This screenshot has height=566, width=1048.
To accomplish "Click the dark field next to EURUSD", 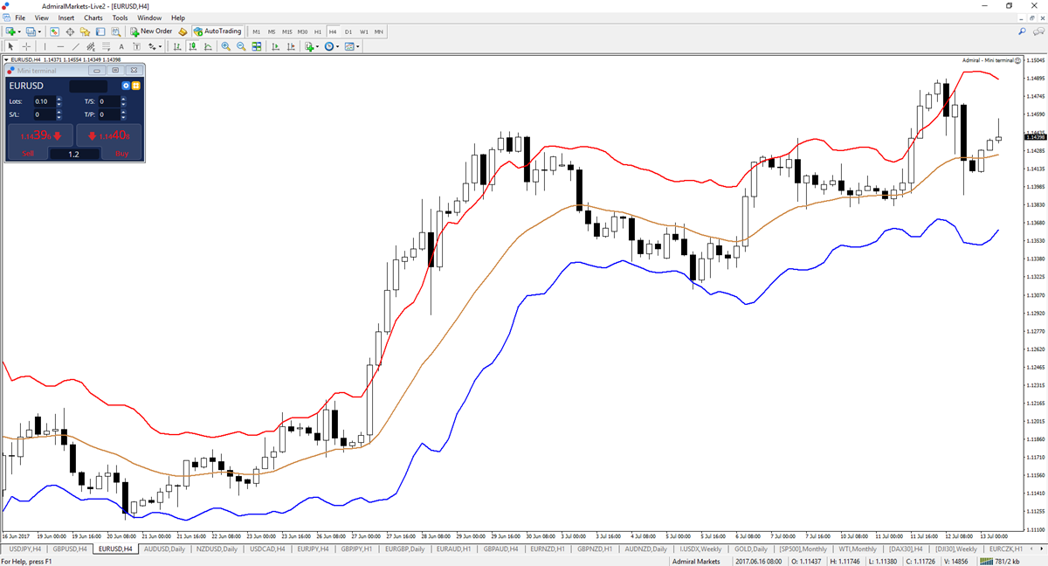I will pyautogui.click(x=88, y=86).
